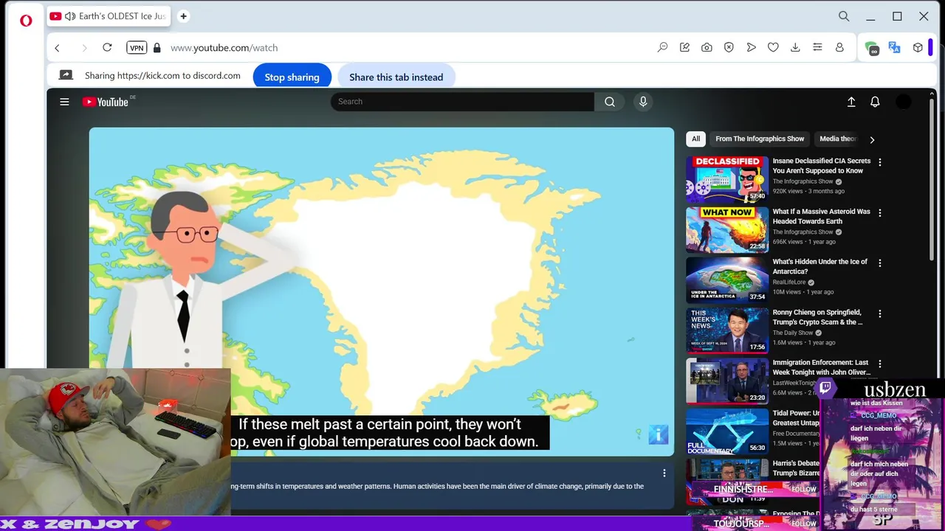
Task: Toggle the VPN badge in address bar
Action: pyautogui.click(x=137, y=47)
